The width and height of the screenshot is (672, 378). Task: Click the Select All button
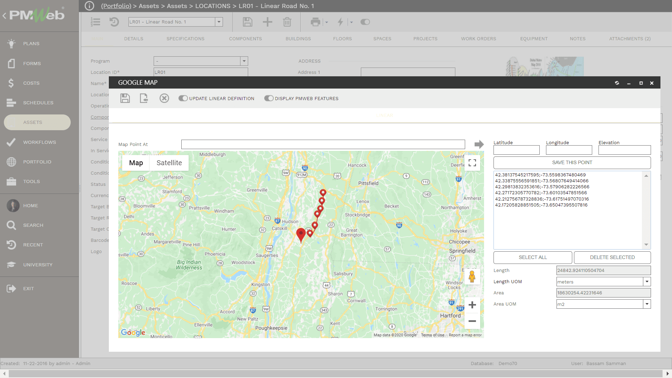(533, 258)
